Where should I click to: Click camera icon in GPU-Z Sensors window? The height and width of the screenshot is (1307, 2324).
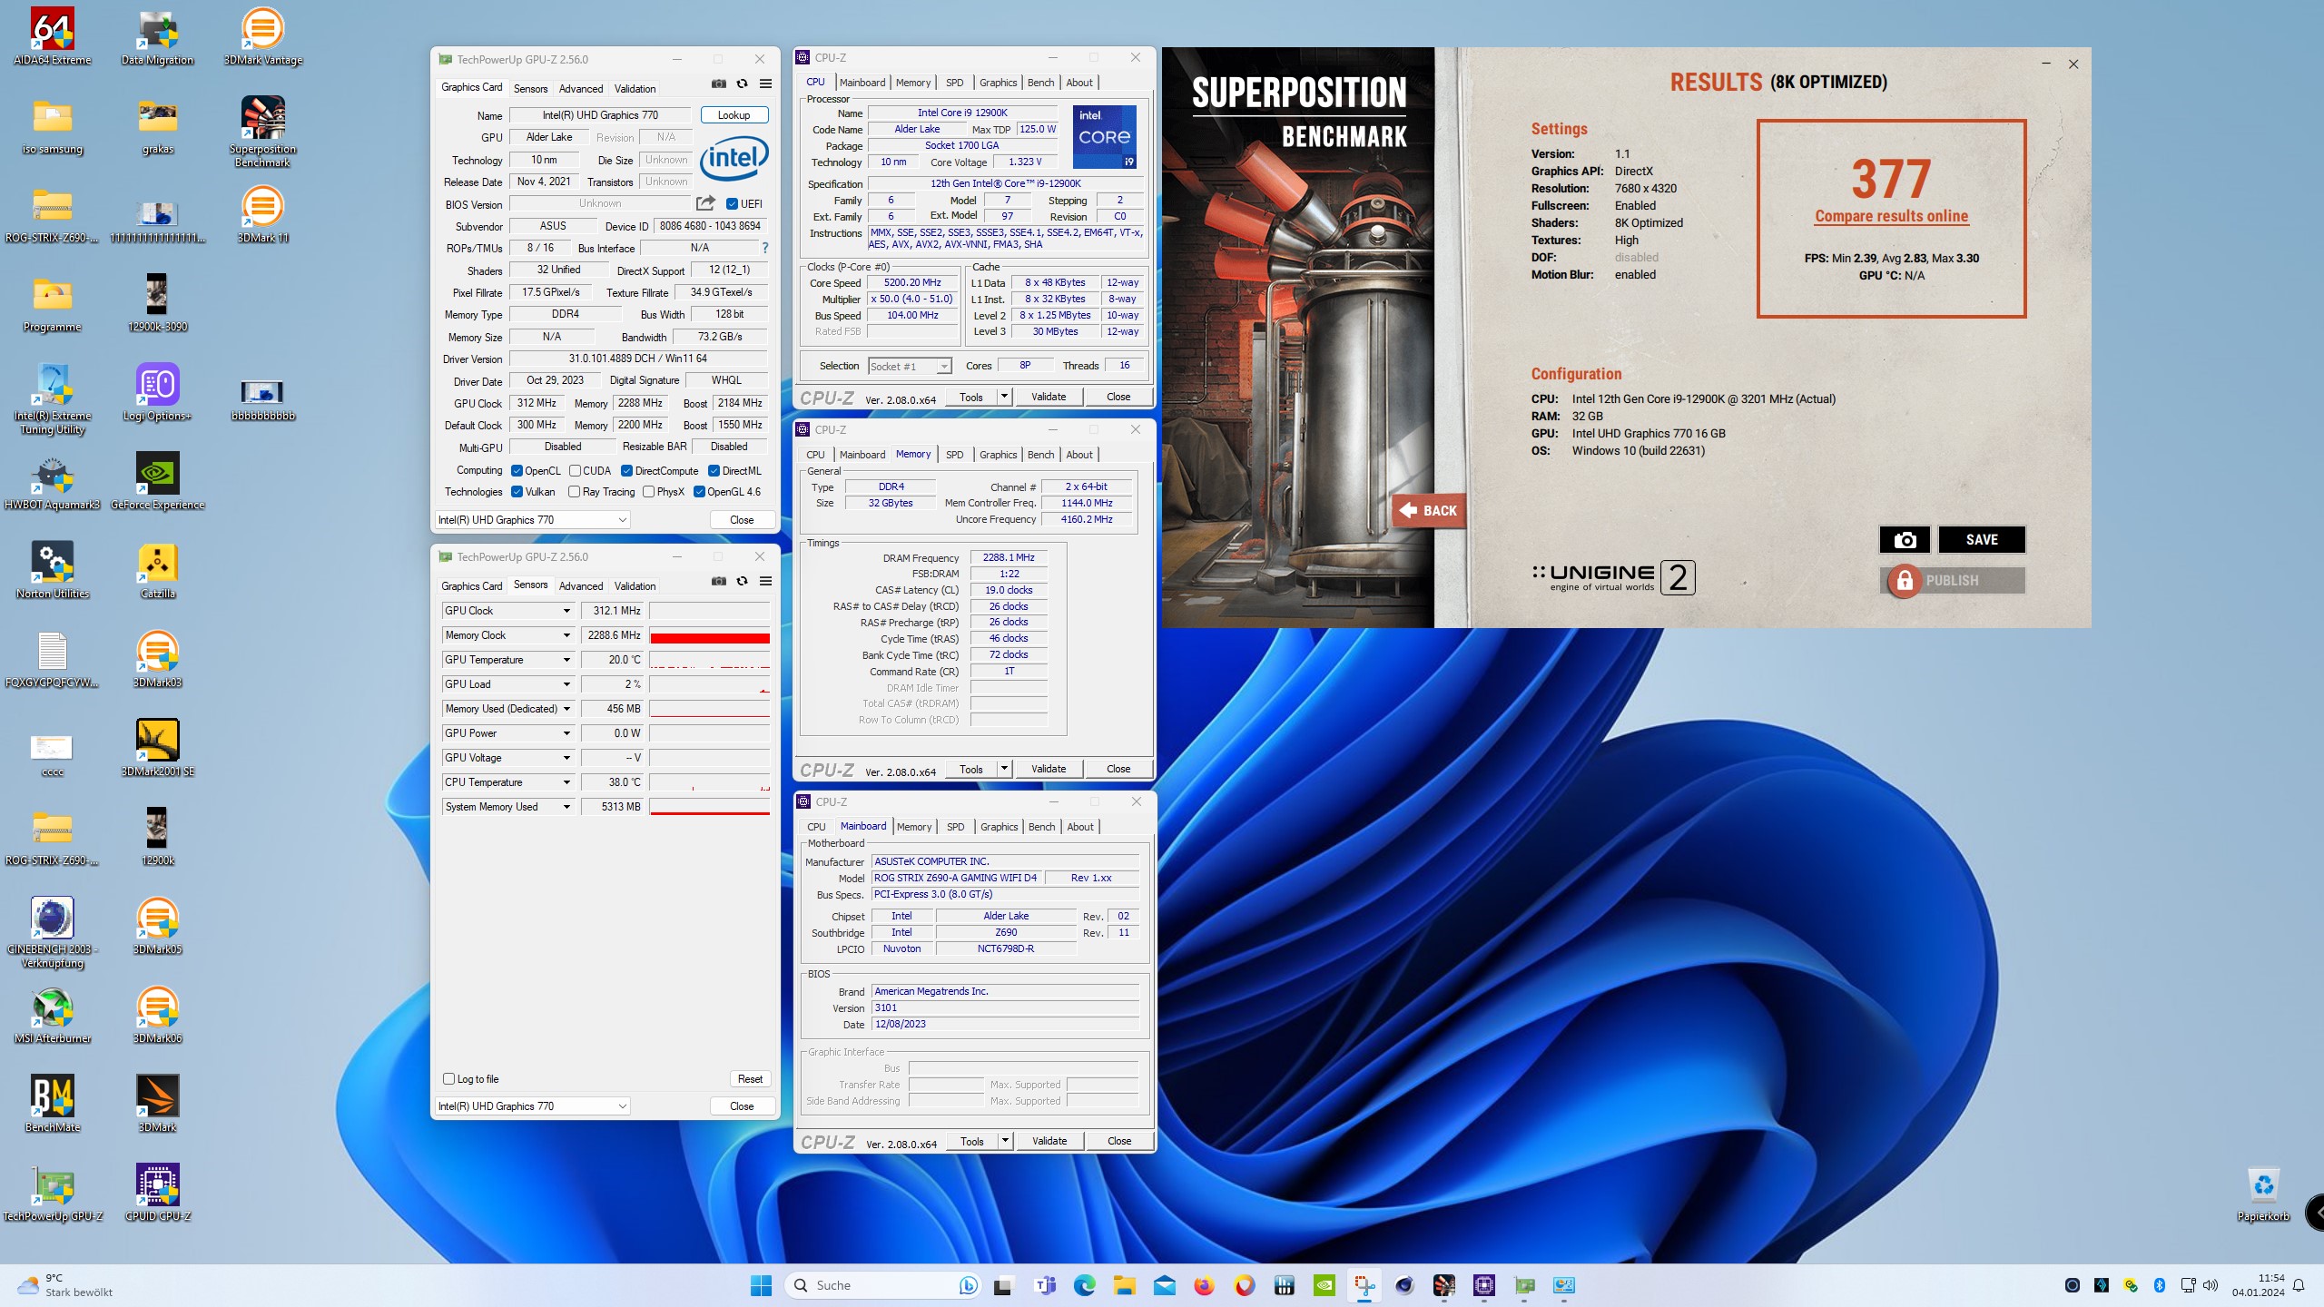pyautogui.click(x=719, y=581)
